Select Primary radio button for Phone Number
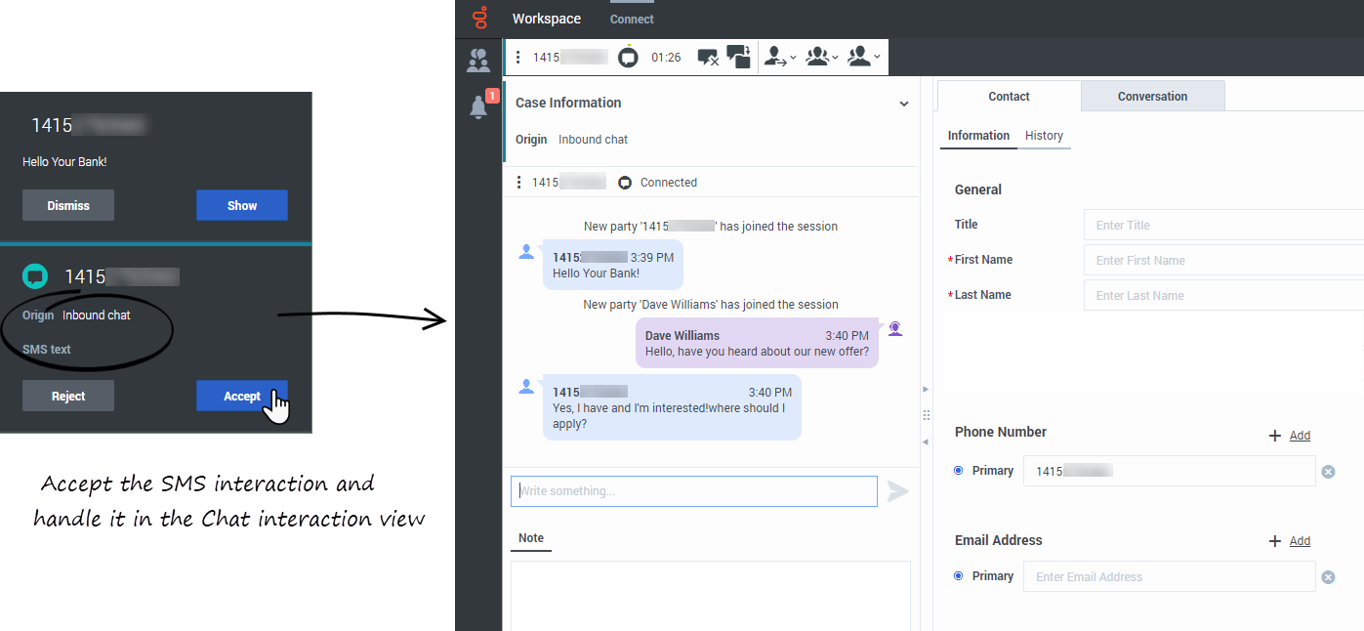This screenshot has height=631, width=1364. [x=958, y=471]
